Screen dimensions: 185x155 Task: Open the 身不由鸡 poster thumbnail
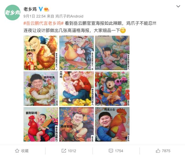click(x=112, y=89)
